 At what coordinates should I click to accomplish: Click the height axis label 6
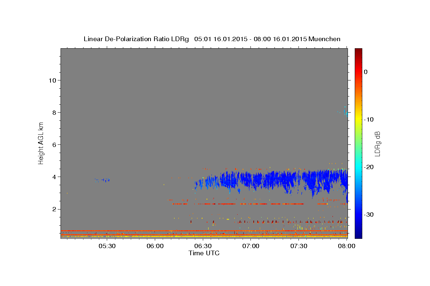pyautogui.click(x=54, y=144)
